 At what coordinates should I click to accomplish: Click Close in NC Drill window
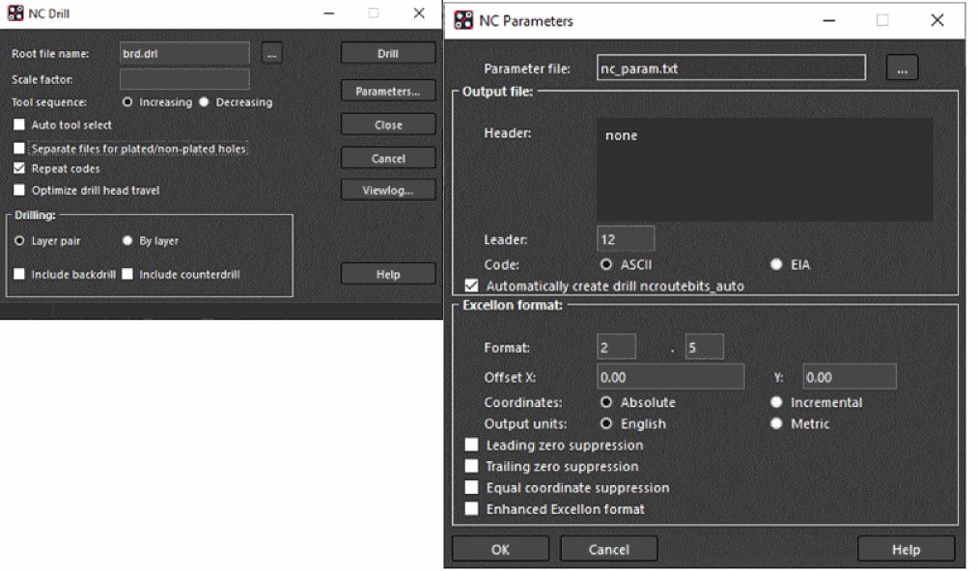388,124
